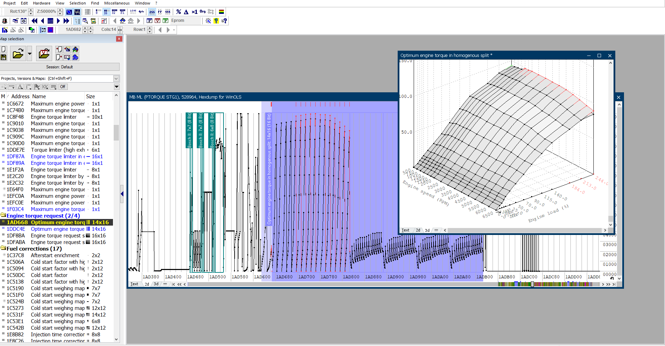665x346 pixels.
Task: Toggle the decimal 255 number format
Action: (152, 12)
